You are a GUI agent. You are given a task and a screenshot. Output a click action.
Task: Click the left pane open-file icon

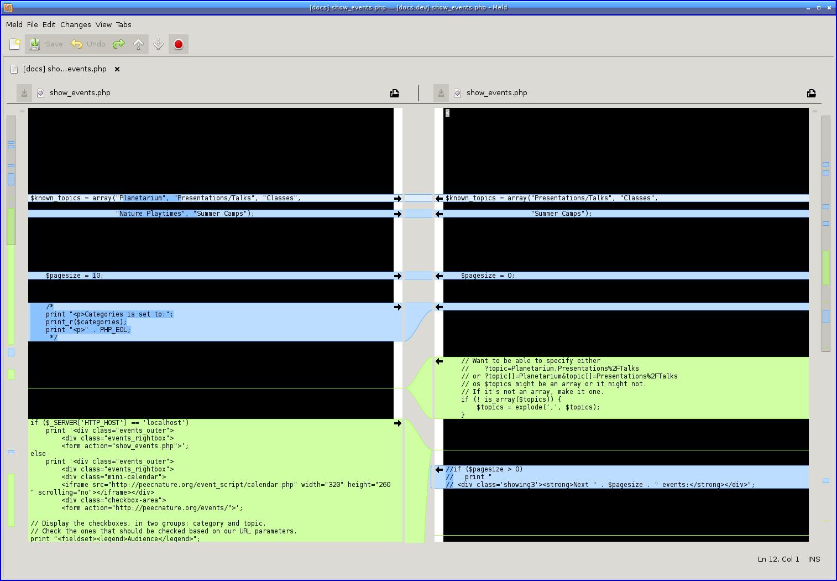[x=395, y=93]
